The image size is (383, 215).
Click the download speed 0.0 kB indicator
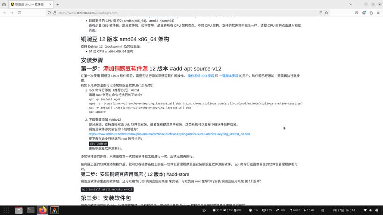pyautogui.click(x=308, y=210)
